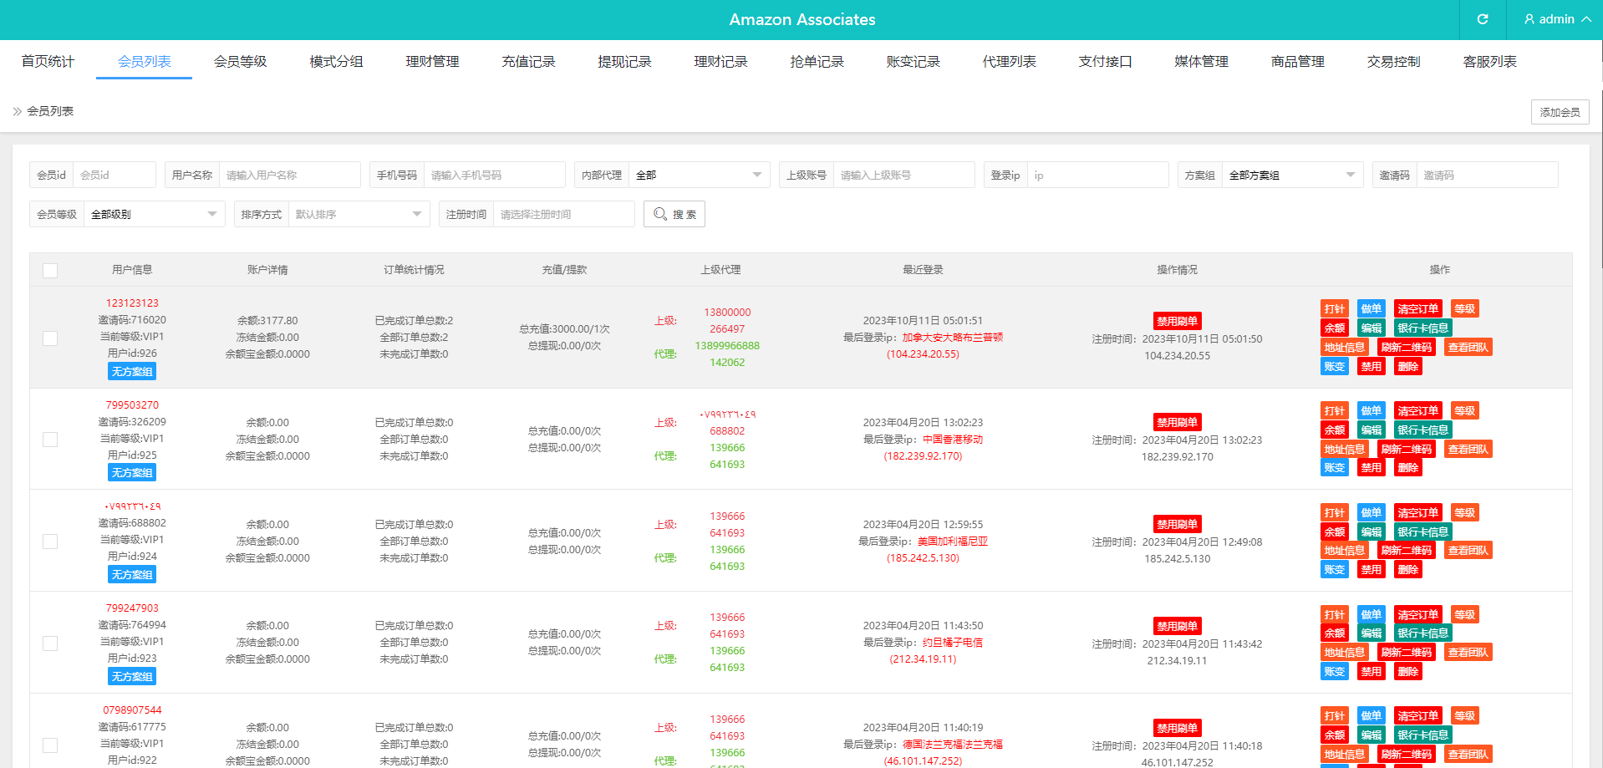1603x768 pixels.
Task: Click 禁用刷单 for the first member
Action: coord(1177,320)
